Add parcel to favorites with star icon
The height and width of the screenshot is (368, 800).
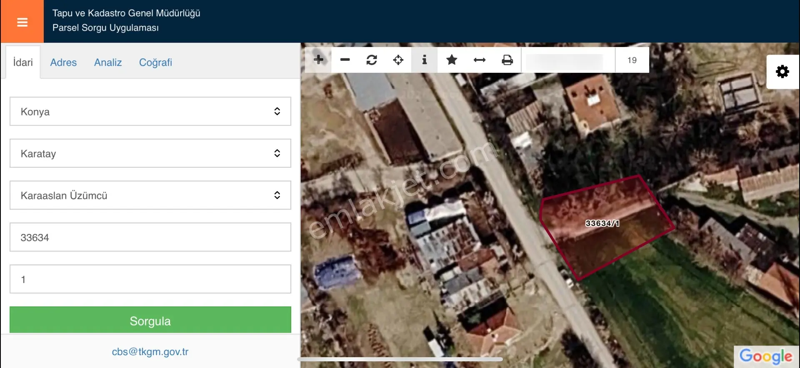452,60
